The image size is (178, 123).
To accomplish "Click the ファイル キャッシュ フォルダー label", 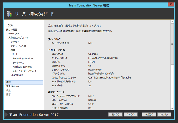I will (x=64, y=78).
